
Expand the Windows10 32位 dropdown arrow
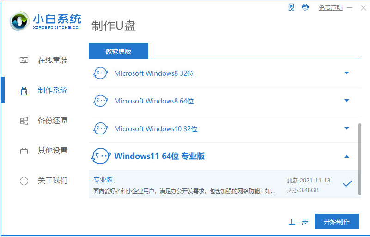coord(346,128)
